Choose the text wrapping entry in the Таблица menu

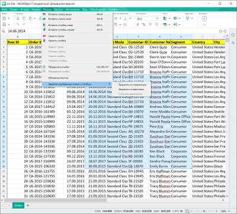click(x=77, y=78)
